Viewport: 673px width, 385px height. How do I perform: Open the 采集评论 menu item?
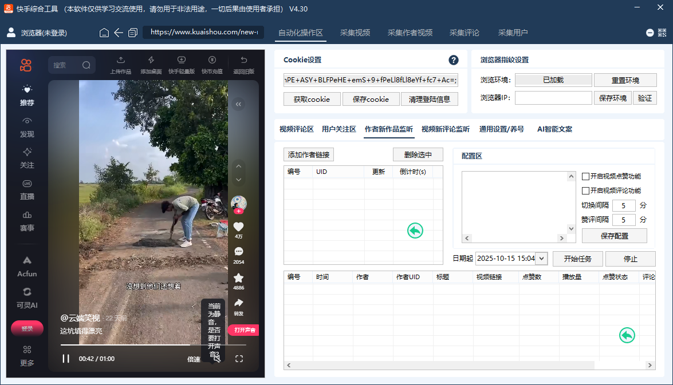tap(465, 33)
